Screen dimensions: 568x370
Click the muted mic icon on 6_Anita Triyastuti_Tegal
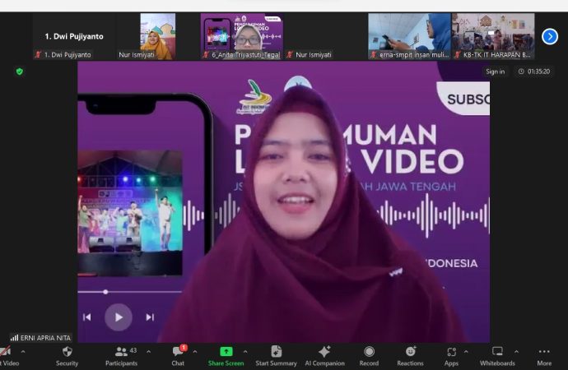tap(206, 54)
